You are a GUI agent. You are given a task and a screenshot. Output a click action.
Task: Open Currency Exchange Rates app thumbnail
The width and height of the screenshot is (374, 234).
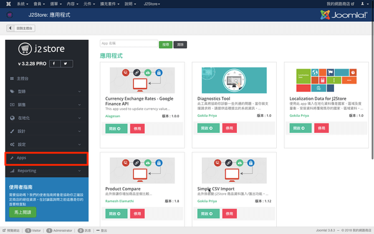(x=142, y=80)
